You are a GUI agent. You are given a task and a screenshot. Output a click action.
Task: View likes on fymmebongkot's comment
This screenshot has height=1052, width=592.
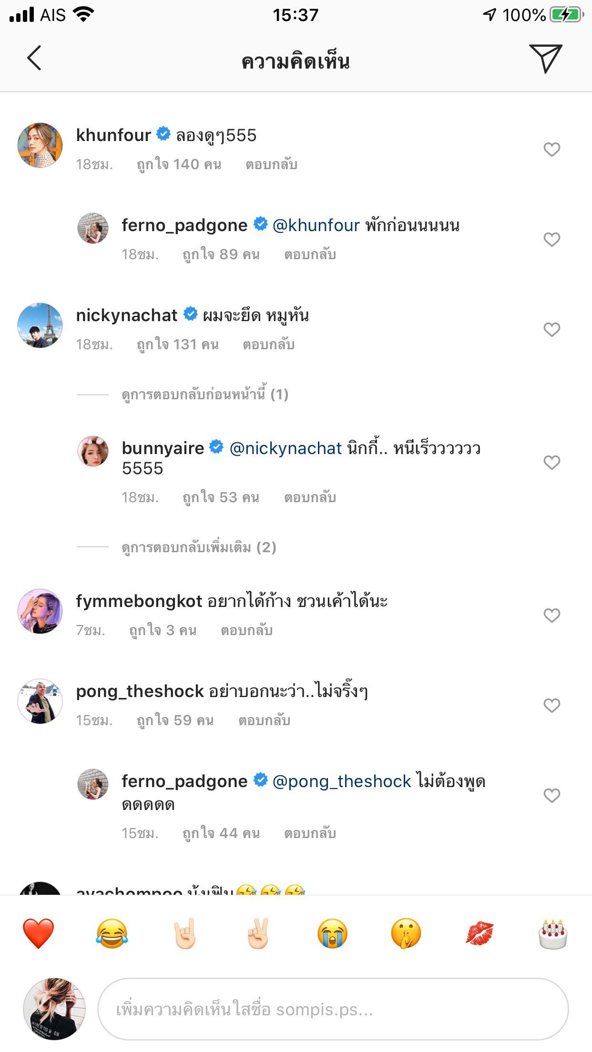pyautogui.click(x=163, y=631)
